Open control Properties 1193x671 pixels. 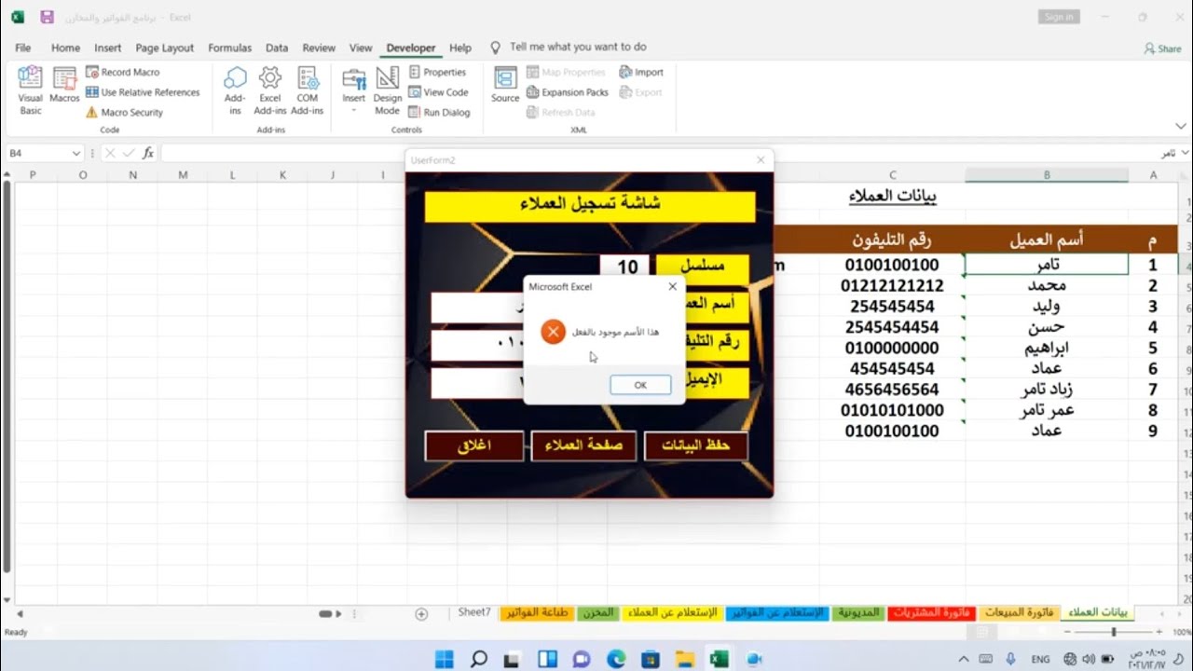coord(437,72)
